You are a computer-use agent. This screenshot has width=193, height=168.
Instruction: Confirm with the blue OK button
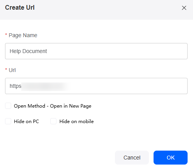click(171, 158)
